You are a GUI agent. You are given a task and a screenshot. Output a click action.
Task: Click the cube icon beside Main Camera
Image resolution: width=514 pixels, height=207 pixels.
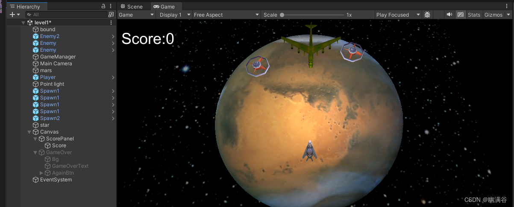tap(36, 64)
